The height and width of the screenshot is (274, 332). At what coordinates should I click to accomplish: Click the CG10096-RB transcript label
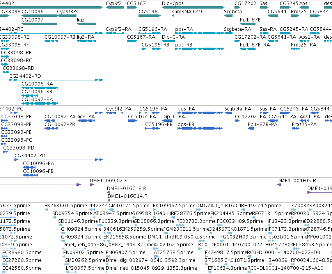click(37, 92)
